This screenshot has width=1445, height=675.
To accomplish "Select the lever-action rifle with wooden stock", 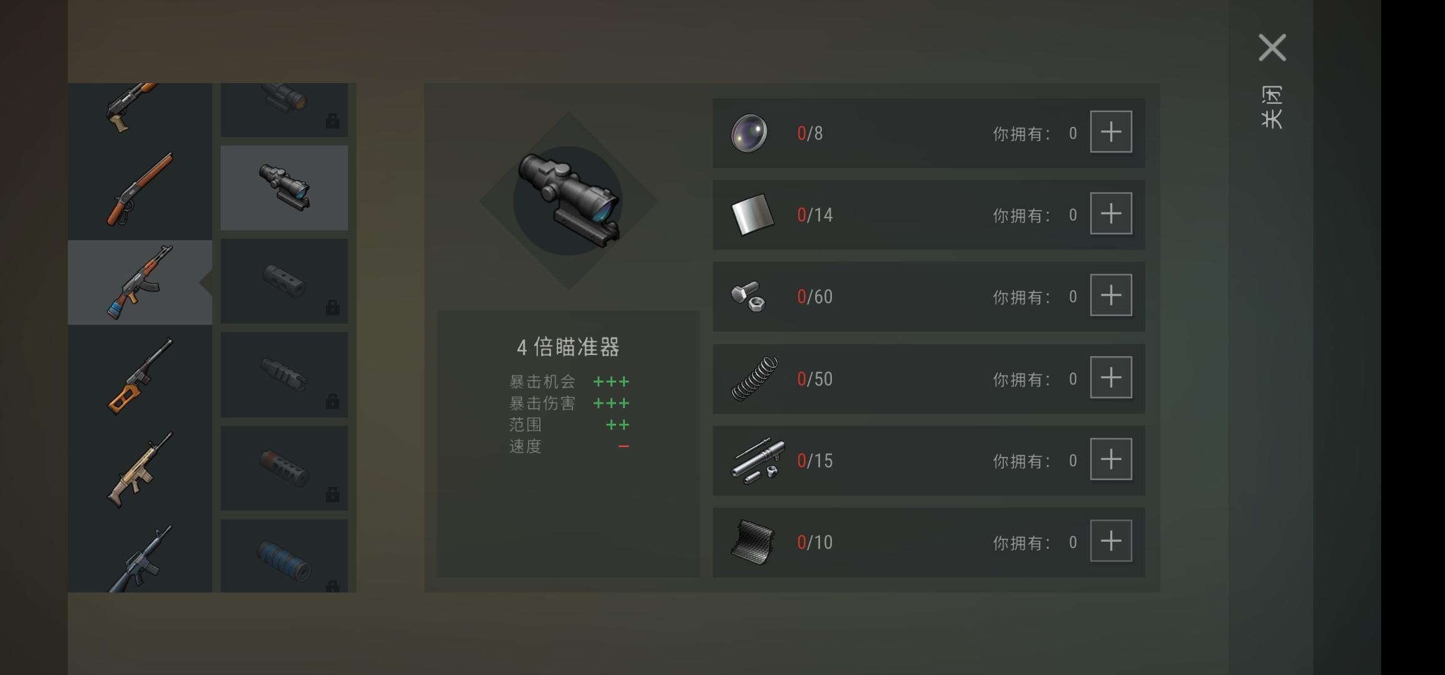I will pyautogui.click(x=139, y=189).
